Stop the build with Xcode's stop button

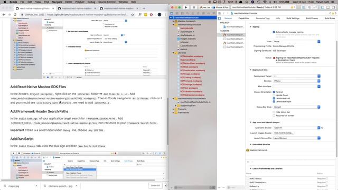coord(194,7)
